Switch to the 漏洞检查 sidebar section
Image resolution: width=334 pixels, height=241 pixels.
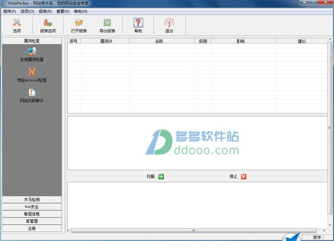tap(32, 40)
